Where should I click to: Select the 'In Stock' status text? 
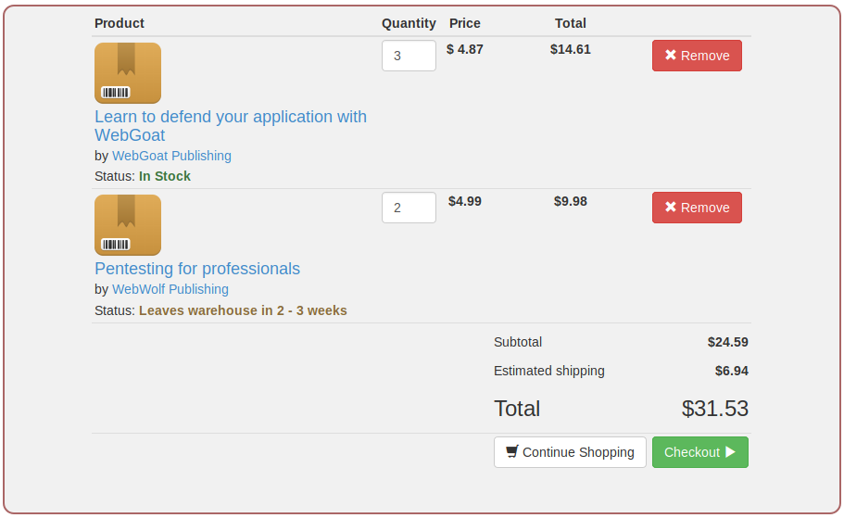point(165,176)
